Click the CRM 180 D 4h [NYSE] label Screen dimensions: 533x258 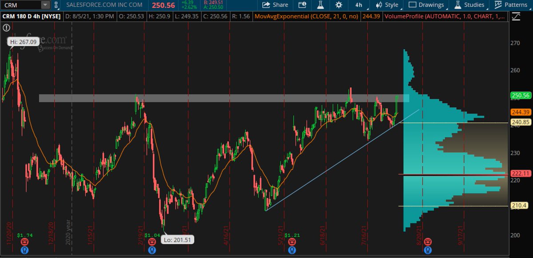(x=32, y=16)
